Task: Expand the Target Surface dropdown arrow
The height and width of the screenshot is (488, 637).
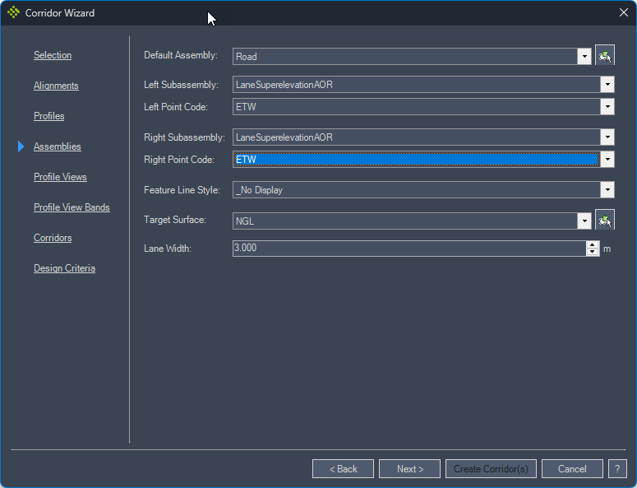Action: click(584, 221)
